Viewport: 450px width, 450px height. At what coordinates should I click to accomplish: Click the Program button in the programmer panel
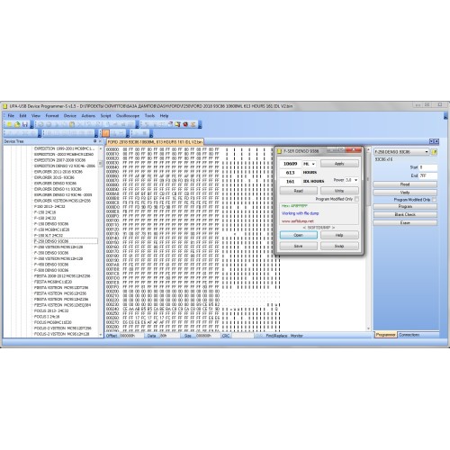coord(405,206)
